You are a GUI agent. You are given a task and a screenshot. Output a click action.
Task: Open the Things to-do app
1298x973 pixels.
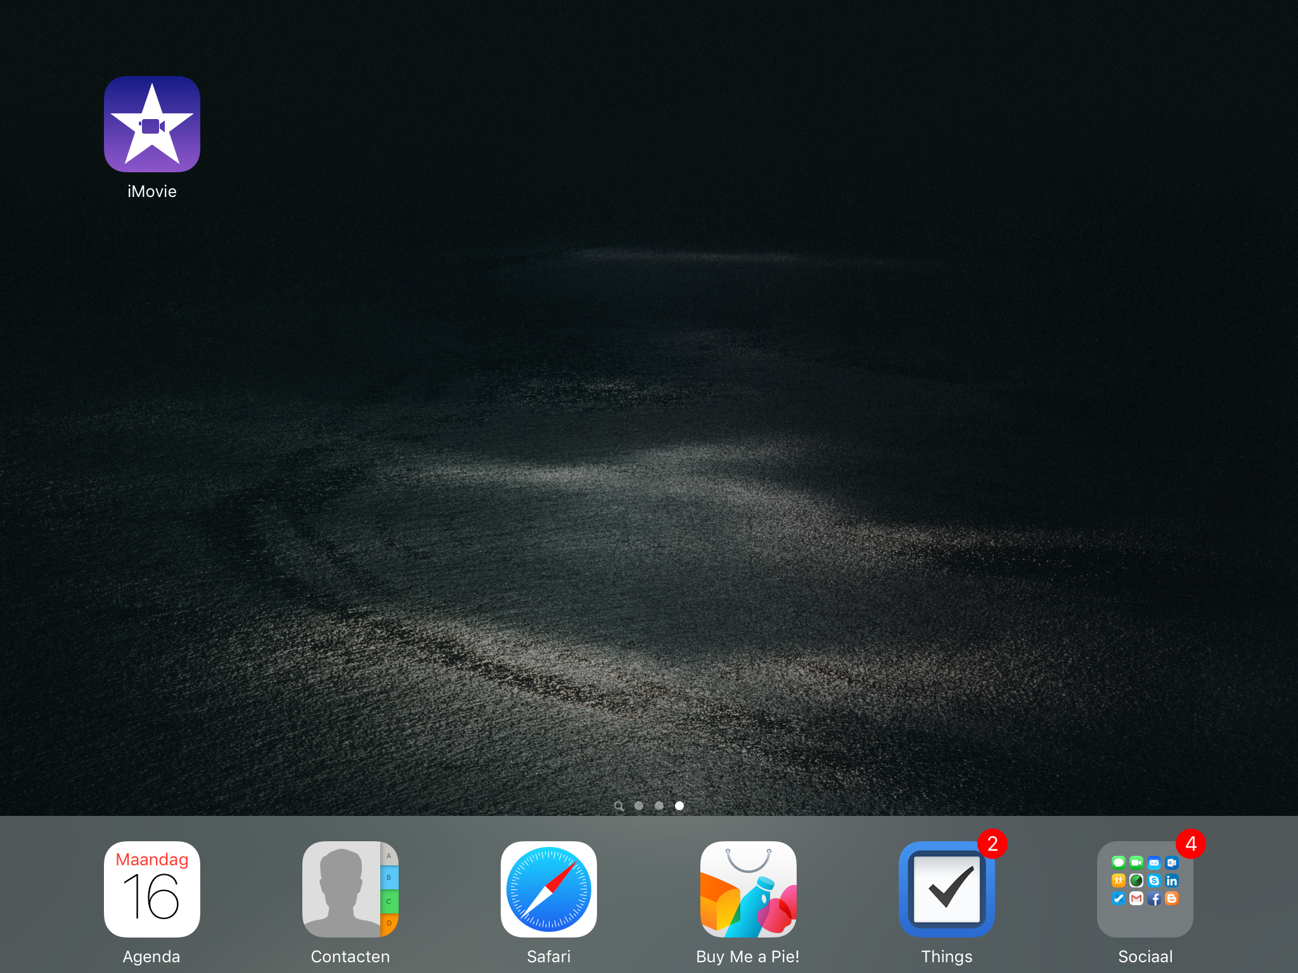946,889
